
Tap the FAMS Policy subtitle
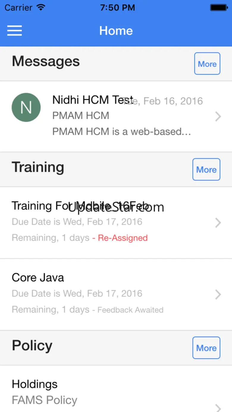click(44, 400)
